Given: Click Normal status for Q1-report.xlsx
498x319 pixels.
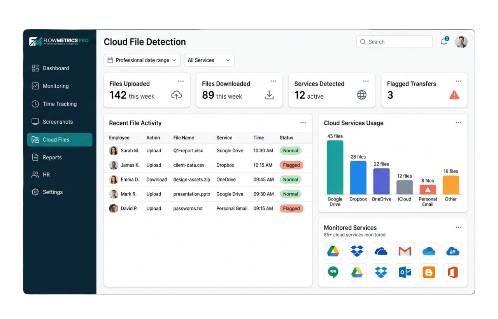Looking at the screenshot, I should [x=290, y=151].
